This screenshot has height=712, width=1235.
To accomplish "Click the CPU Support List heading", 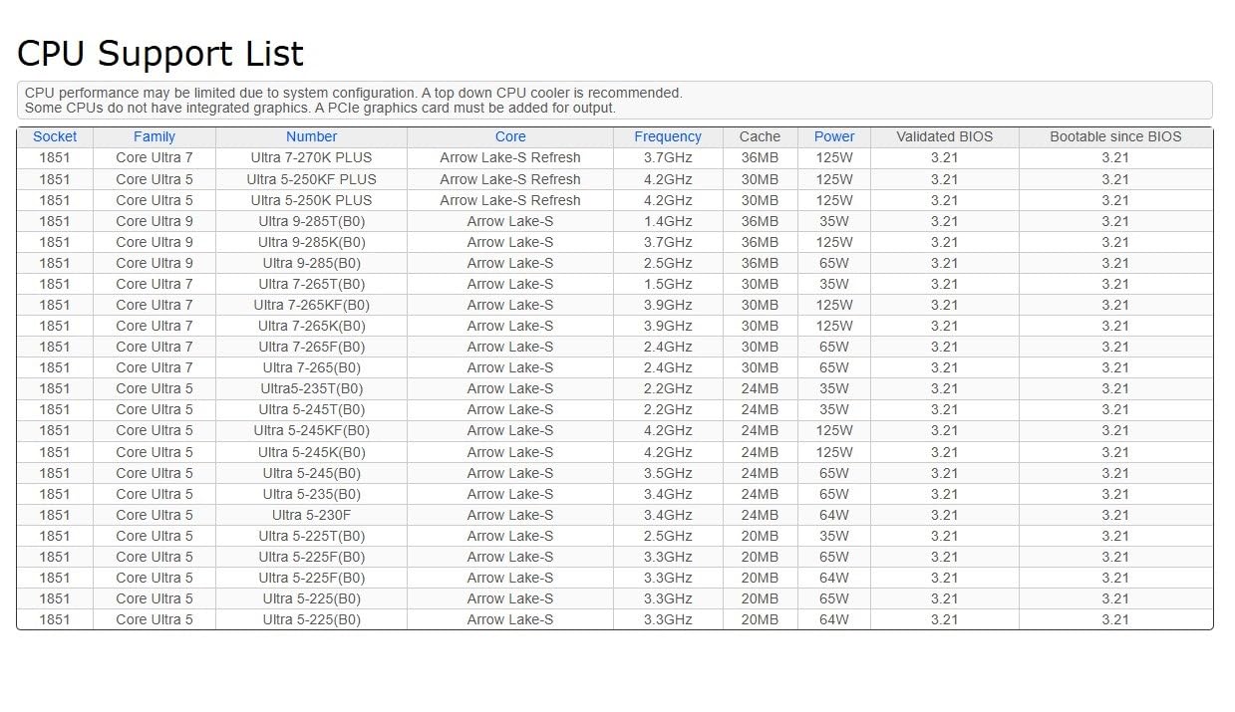I will click(160, 53).
